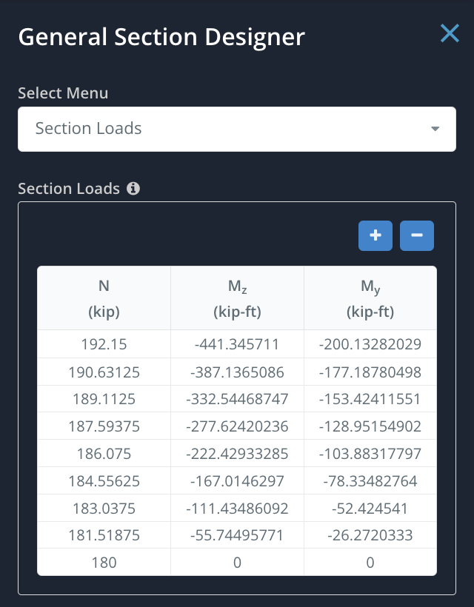This screenshot has width=474, height=607.
Task: Select the N cell with value 180
Action: pos(104,563)
